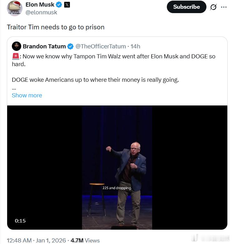Expand quoted post with Show more
The width and height of the screenshot is (232, 244).
click(x=27, y=95)
